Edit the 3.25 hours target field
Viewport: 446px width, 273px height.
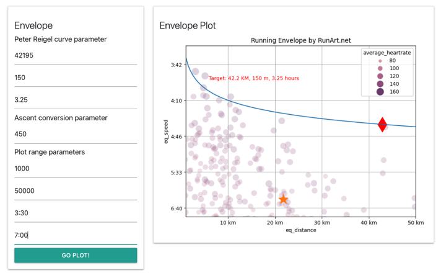76,100
